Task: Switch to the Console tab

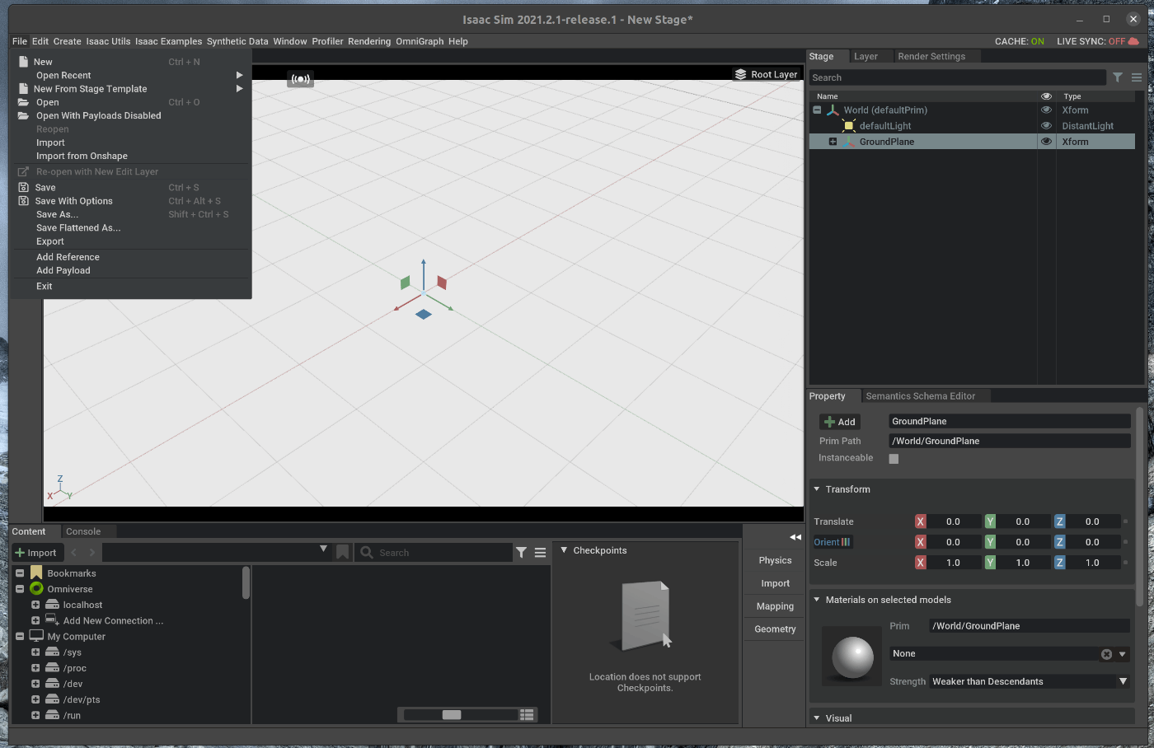Action: [x=83, y=531]
